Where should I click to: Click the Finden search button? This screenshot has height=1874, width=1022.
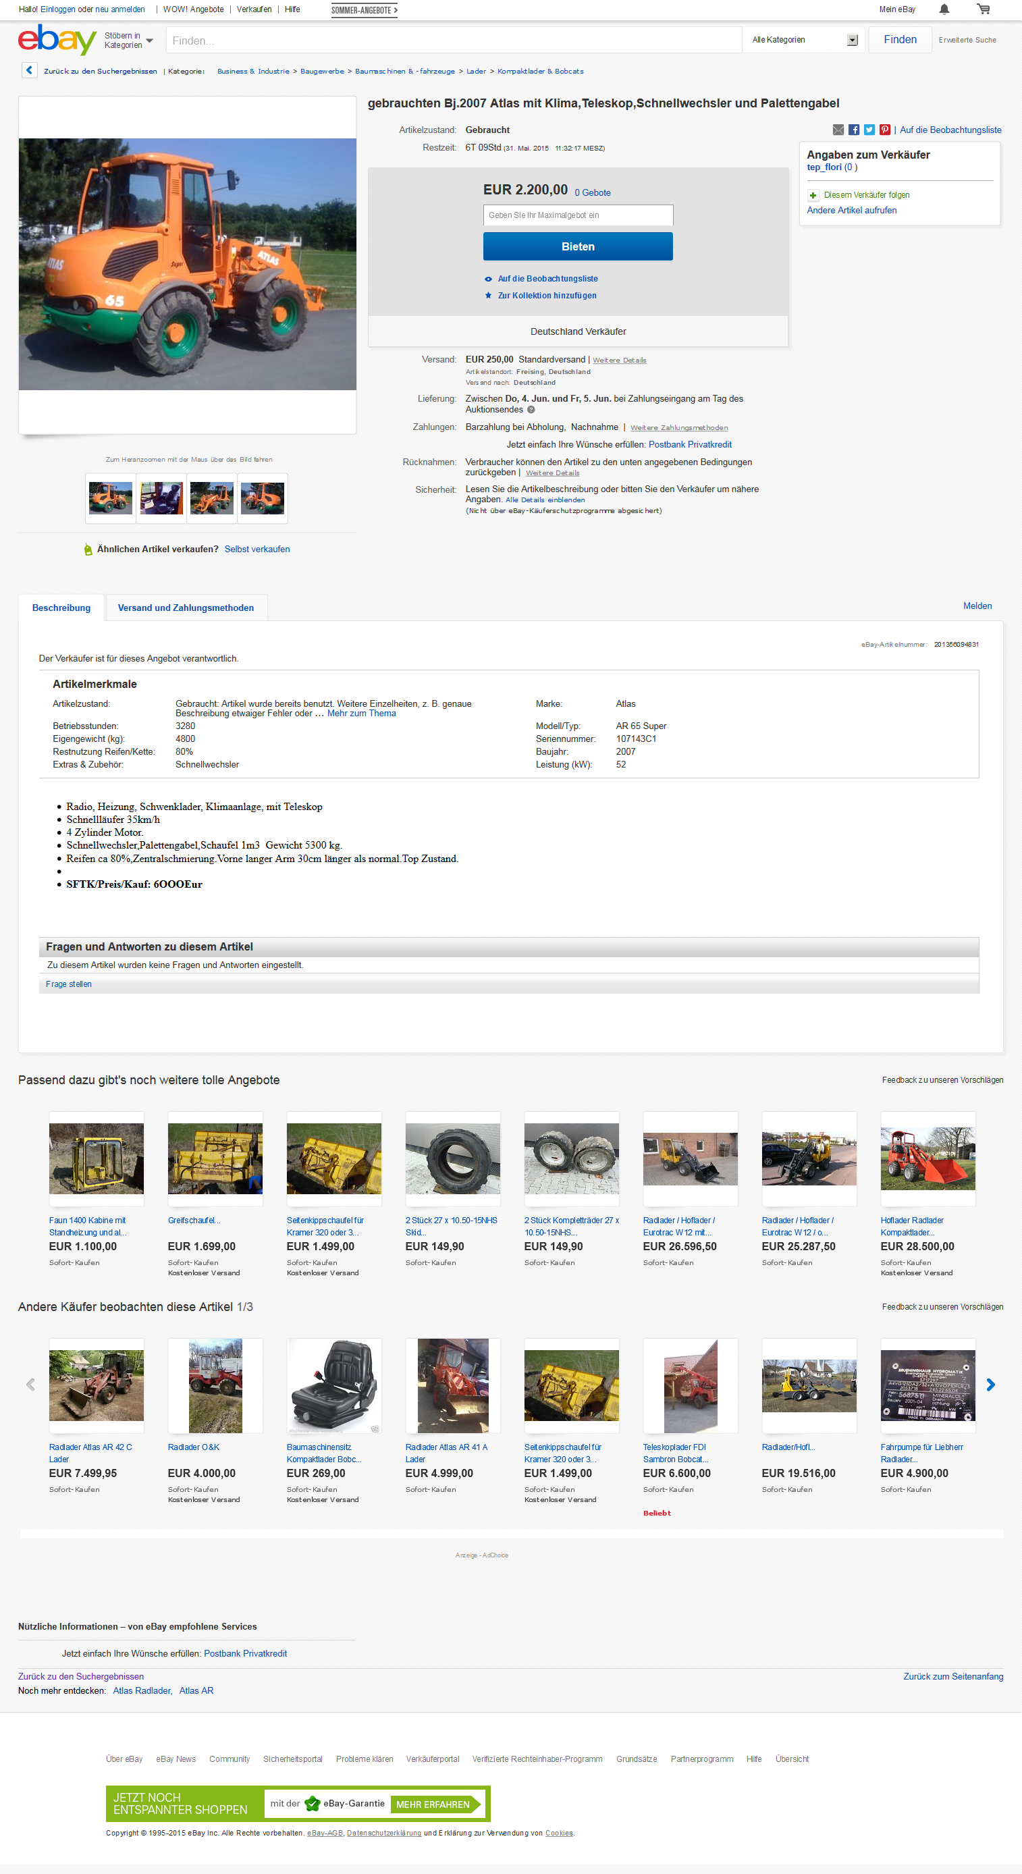(x=900, y=40)
